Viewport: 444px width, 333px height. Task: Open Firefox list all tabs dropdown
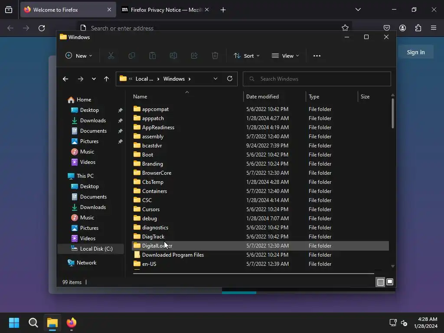click(358, 10)
